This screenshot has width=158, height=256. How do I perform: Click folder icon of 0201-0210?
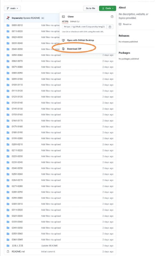click(8, 144)
